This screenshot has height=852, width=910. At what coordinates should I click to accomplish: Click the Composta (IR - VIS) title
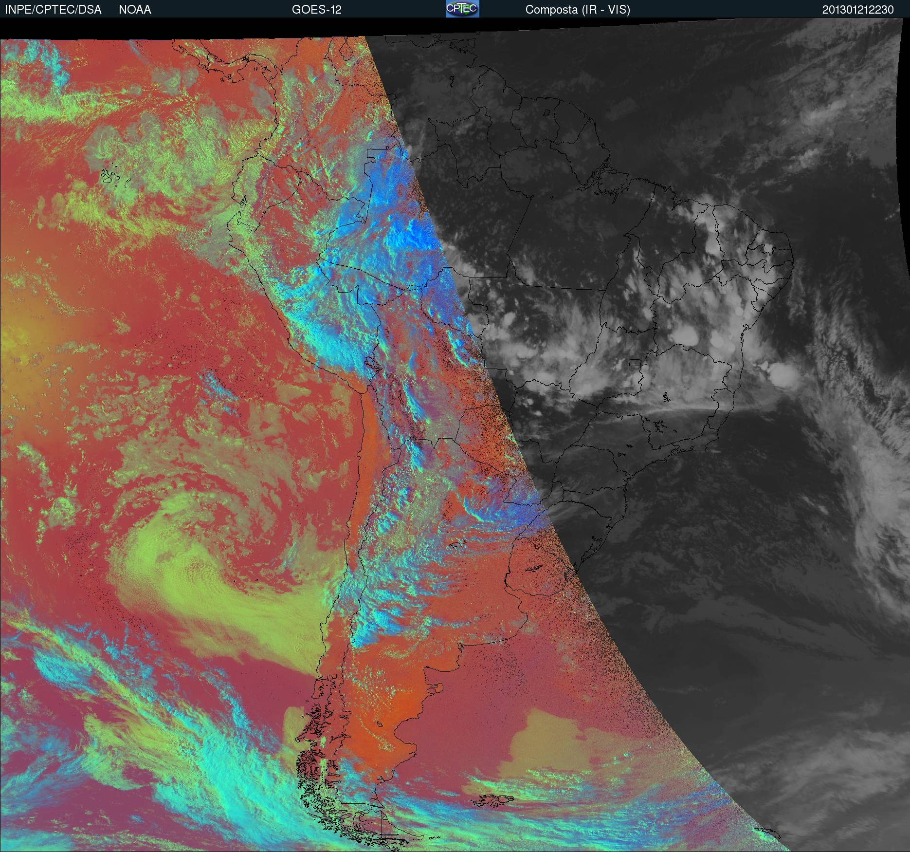(578, 10)
